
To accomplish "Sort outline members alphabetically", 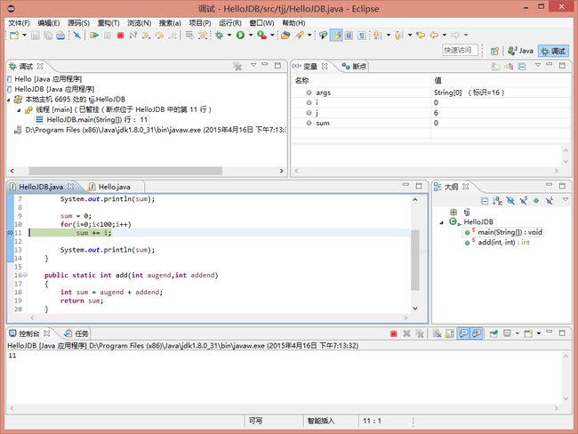I will (497, 201).
